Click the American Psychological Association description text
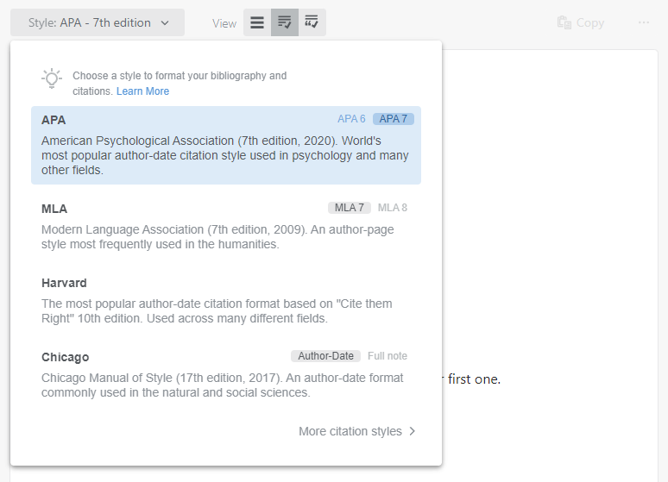668x482 pixels. pos(225,155)
